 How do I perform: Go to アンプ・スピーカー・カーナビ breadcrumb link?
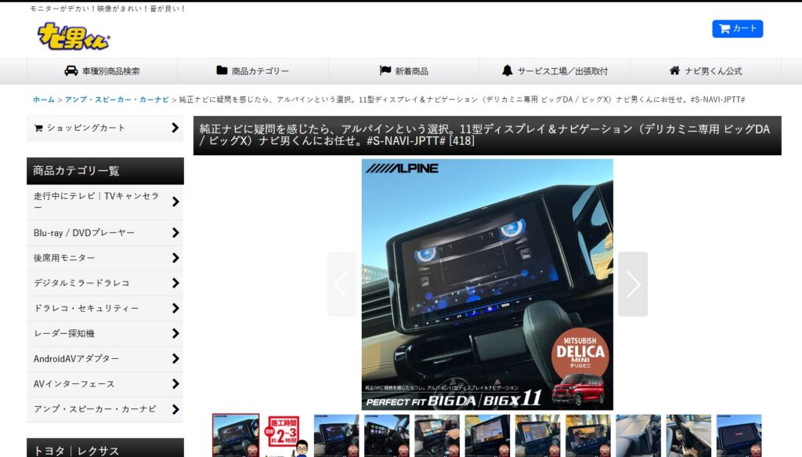pyautogui.click(x=117, y=100)
